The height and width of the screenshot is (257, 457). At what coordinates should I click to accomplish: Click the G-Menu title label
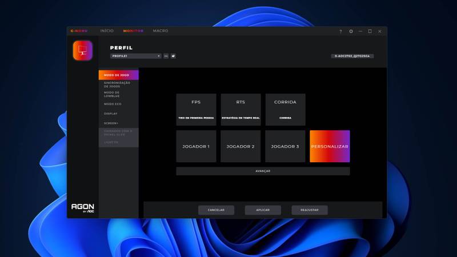79,31
